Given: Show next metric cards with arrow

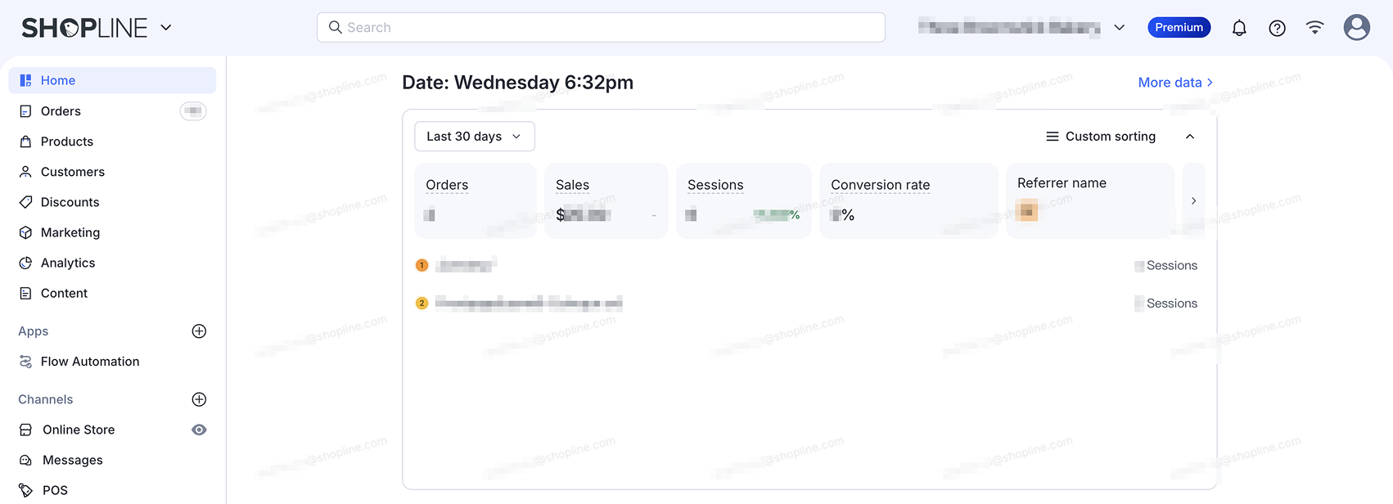Looking at the screenshot, I should click(x=1193, y=200).
